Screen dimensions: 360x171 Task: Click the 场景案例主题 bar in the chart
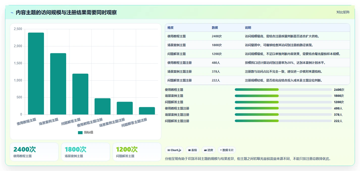click(x=58, y=84)
